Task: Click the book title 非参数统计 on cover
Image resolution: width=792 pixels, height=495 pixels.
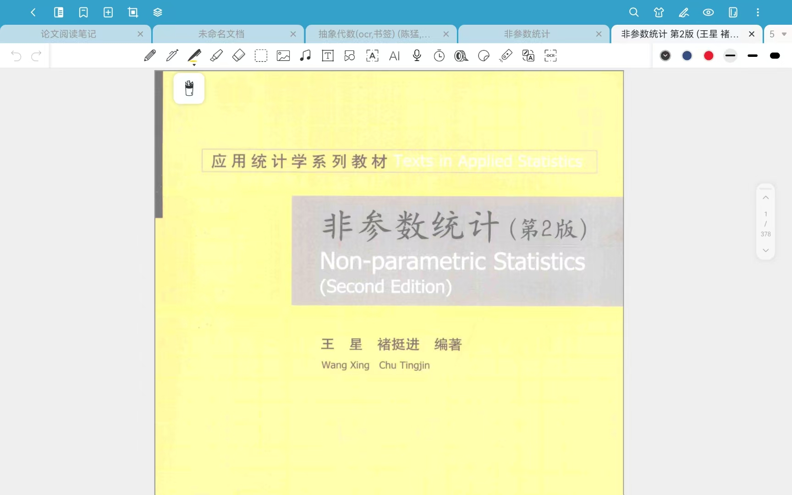Action: click(x=411, y=226)
